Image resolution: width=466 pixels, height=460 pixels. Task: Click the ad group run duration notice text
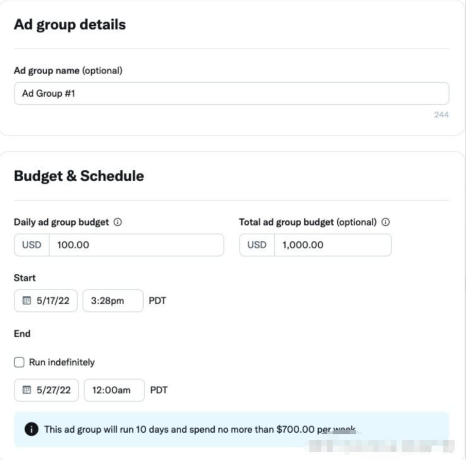[199, 429]
